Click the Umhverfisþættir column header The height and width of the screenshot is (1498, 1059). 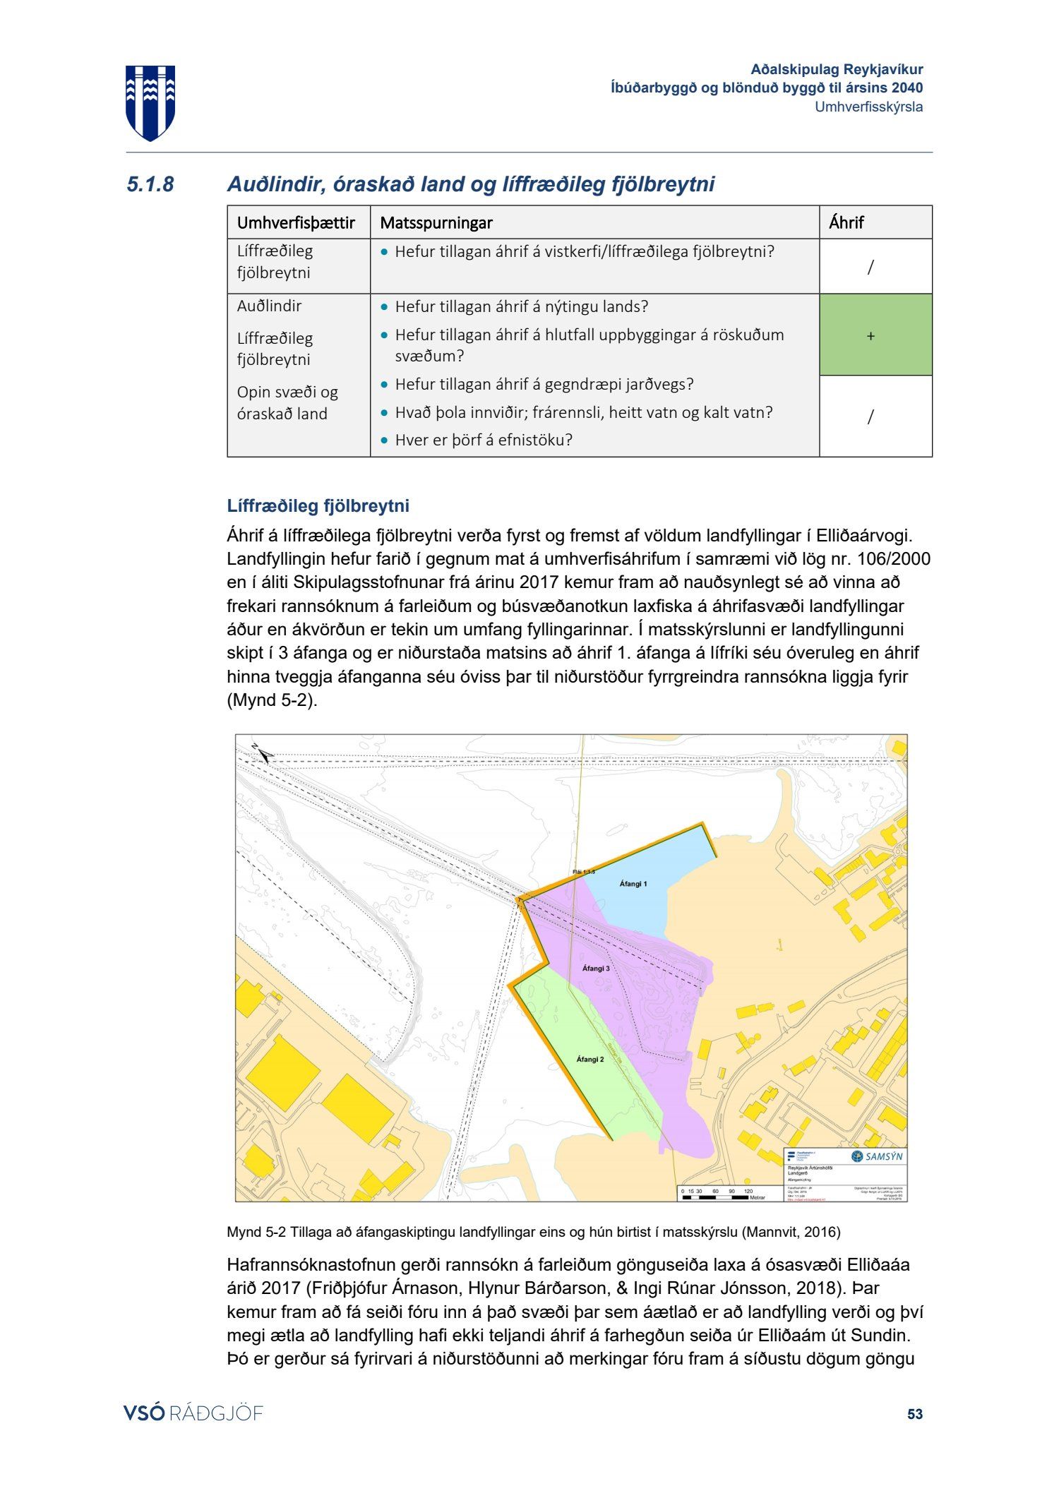pyautogui.click(x=296, y=223)
